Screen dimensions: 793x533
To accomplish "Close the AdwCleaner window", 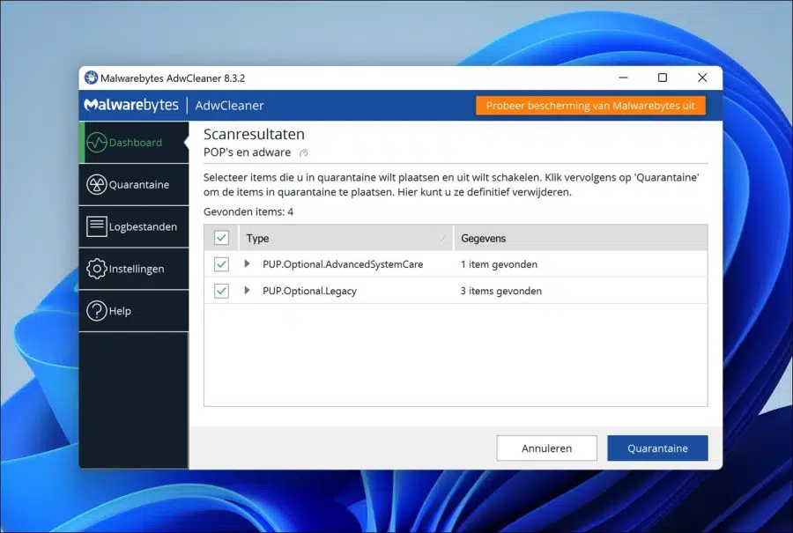I will (702, 78).
